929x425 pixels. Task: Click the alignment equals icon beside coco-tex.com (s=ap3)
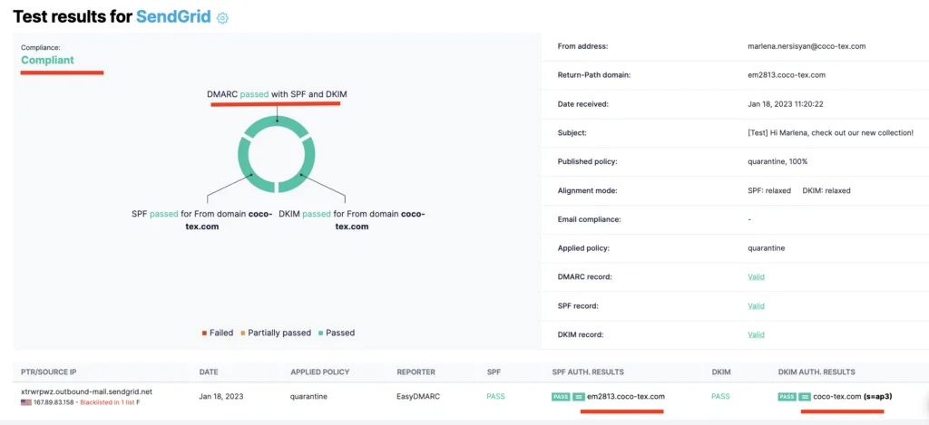805,397
